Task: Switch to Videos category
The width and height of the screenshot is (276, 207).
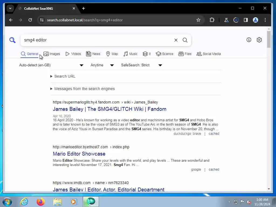Action: tap(73, 54)
